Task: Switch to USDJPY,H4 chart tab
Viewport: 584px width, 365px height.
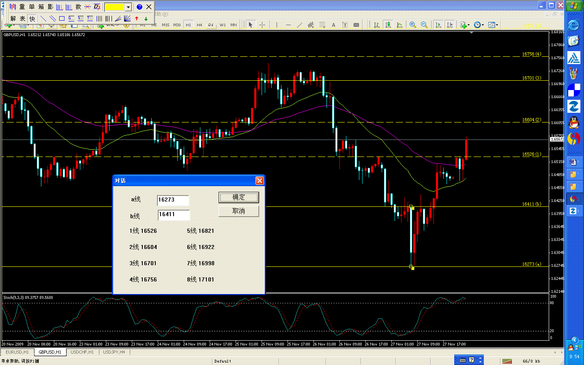Action: [114, 352]
